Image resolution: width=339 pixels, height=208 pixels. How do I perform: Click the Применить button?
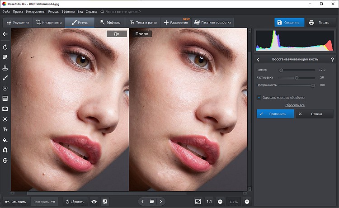[275, 114]
